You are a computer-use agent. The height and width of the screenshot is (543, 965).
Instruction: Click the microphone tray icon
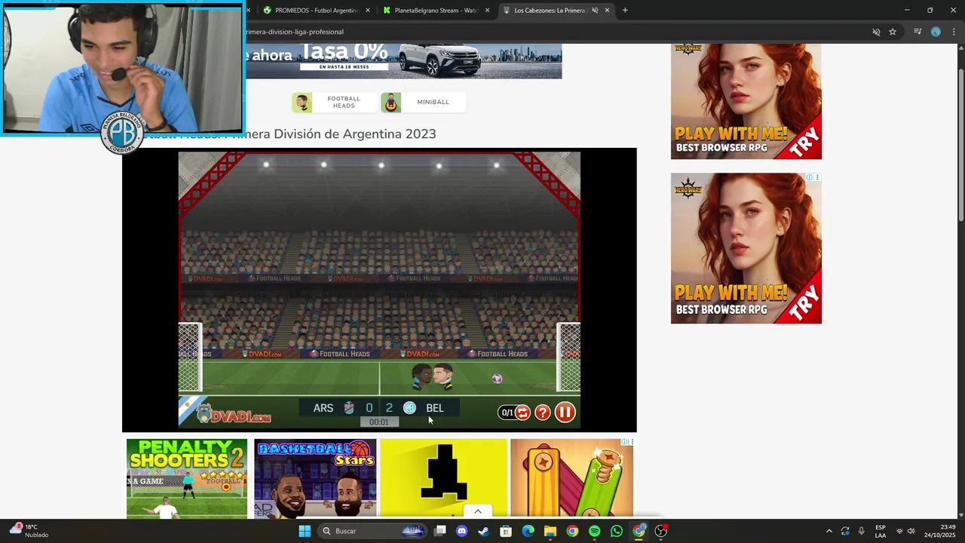coord(861,531)
